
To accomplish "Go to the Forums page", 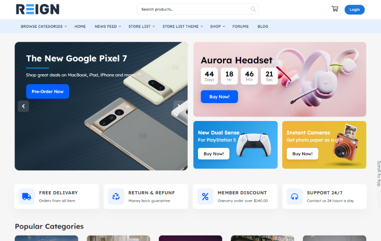I will pyautogui.click(x=240, y=26).
